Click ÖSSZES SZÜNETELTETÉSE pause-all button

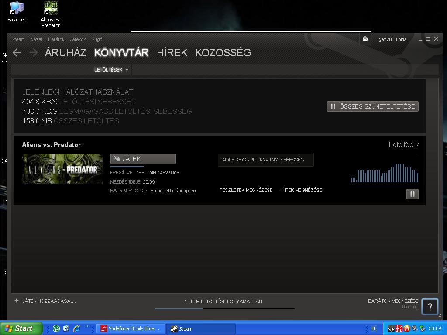click(x=373, y=106)
